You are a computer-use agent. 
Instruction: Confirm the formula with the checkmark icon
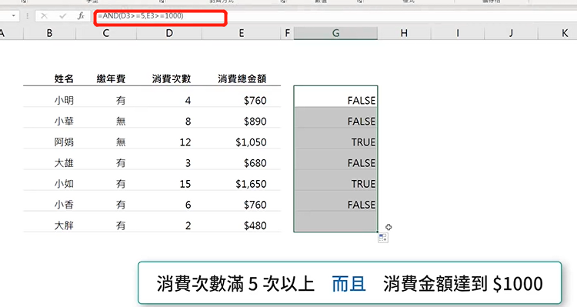(62, 16)
